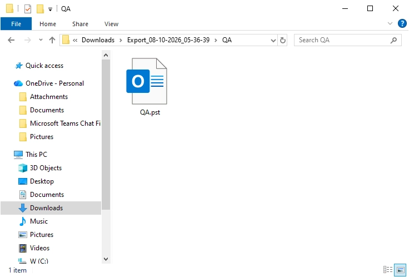Click the Export_08-10-2026_05-36-39 breadcrumb
This screenshot has height=277, width=409.
coord(168,40)
